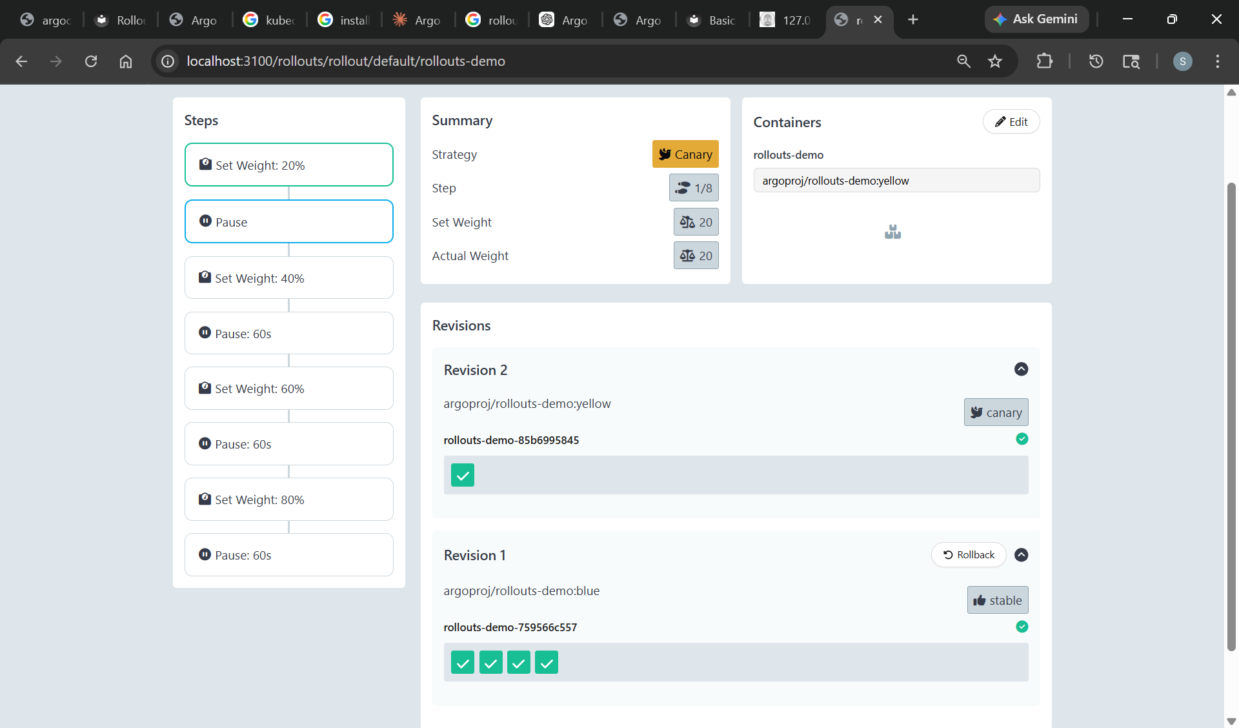Click the stable badge in Revision 1

point(998,600)
